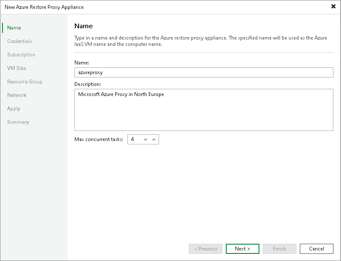Click the disabled Previous button
The image size is (341, 261).
click(206, 249)
